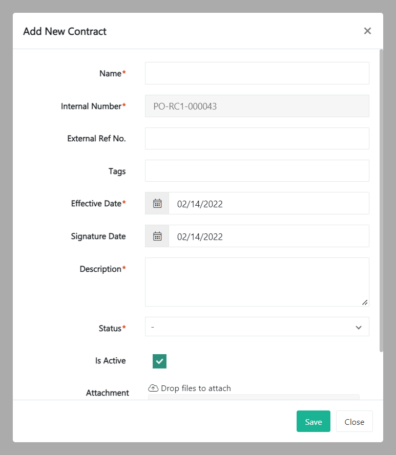
Task: Enable Is Active for the contract
Action: [x=159, y=361]
